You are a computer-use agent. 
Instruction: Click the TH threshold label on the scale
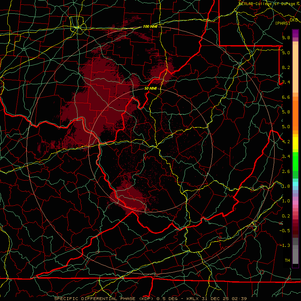point(287,261)
